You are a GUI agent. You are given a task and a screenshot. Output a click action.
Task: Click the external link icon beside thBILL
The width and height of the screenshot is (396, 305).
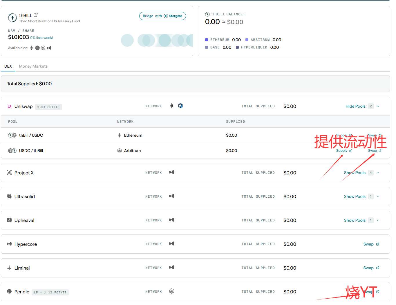point(36,15)
